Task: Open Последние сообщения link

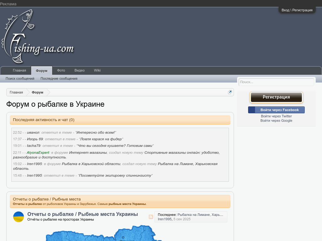Action: [x=59, y=79]
